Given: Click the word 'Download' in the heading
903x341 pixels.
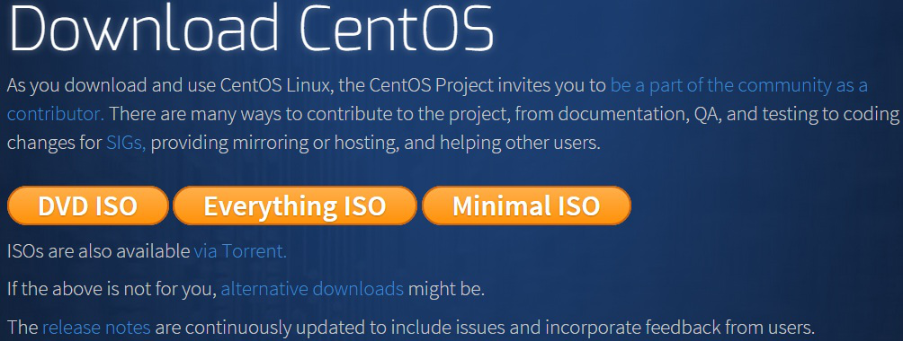Looking at the screenshot, I should click(x=145, y=27).
